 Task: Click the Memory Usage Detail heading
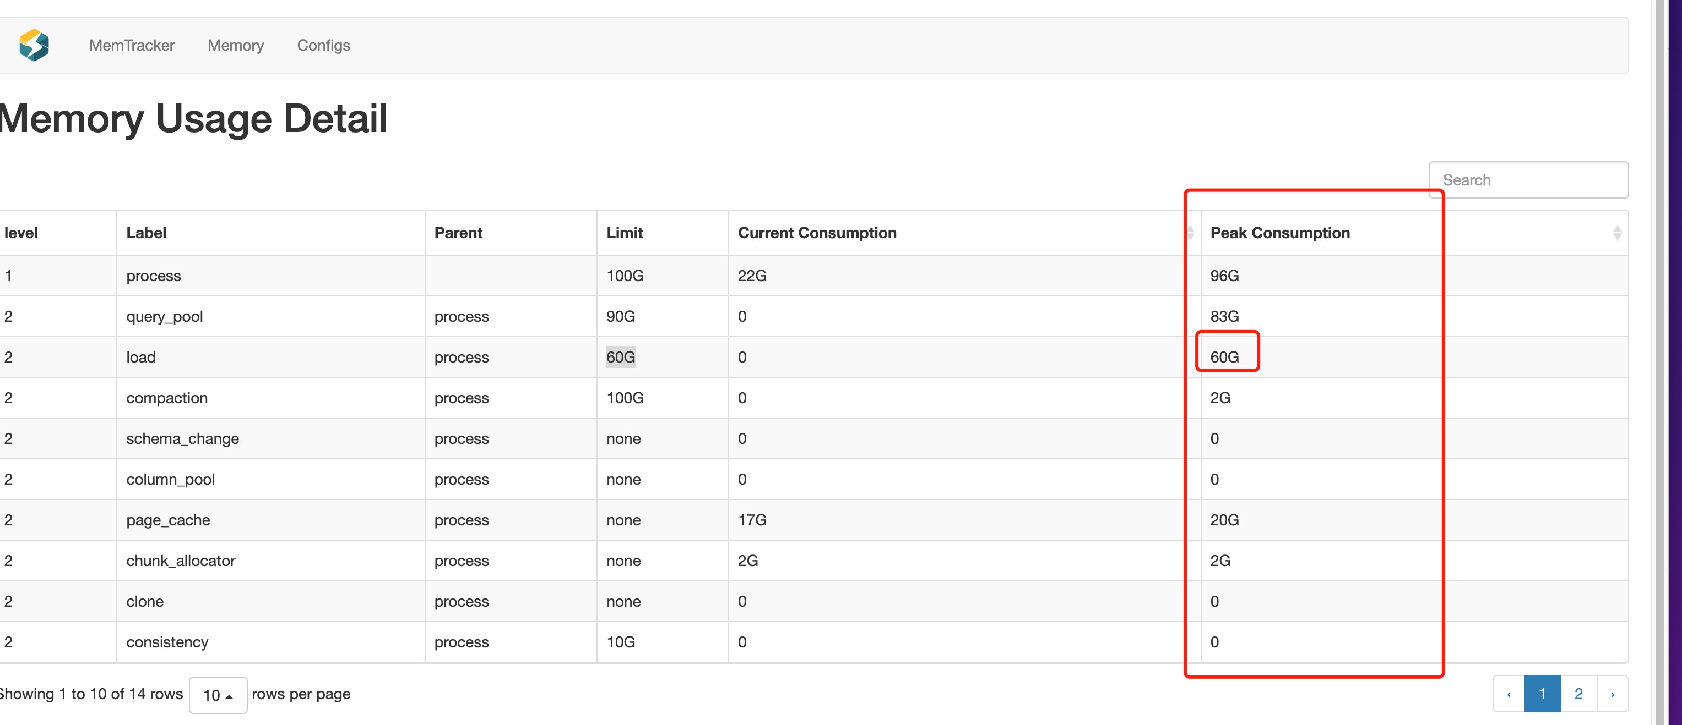(193, 119)
